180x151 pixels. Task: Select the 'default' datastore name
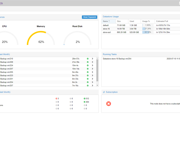[106, 25]
